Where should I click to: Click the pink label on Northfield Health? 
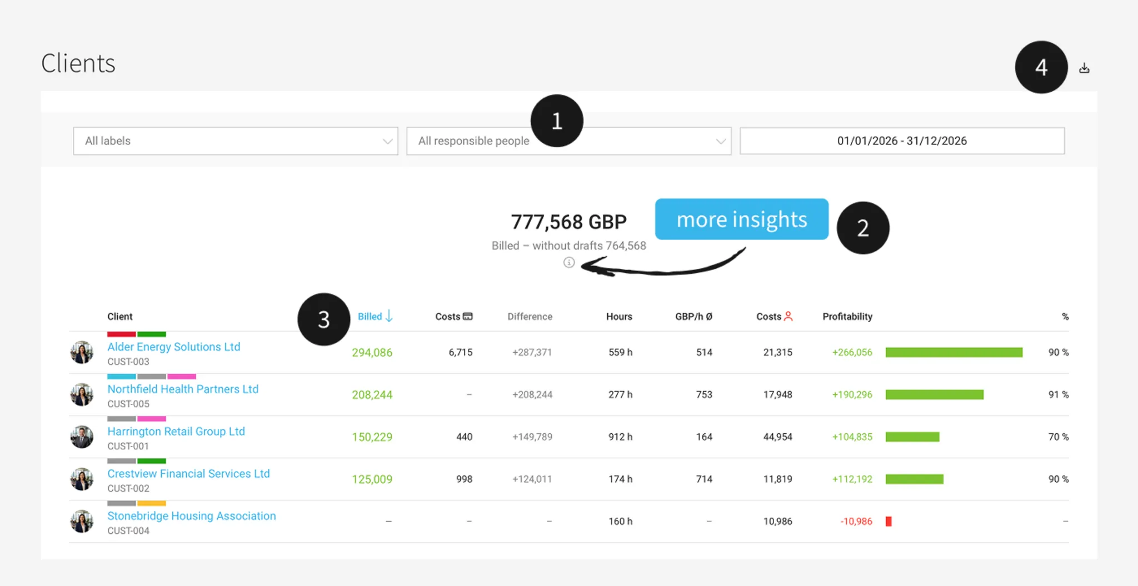pos(182,377)
